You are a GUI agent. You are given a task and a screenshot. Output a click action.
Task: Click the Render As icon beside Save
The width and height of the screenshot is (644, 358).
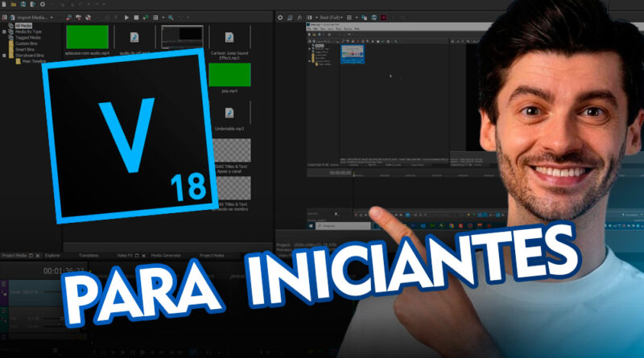(x=33, y=4)
